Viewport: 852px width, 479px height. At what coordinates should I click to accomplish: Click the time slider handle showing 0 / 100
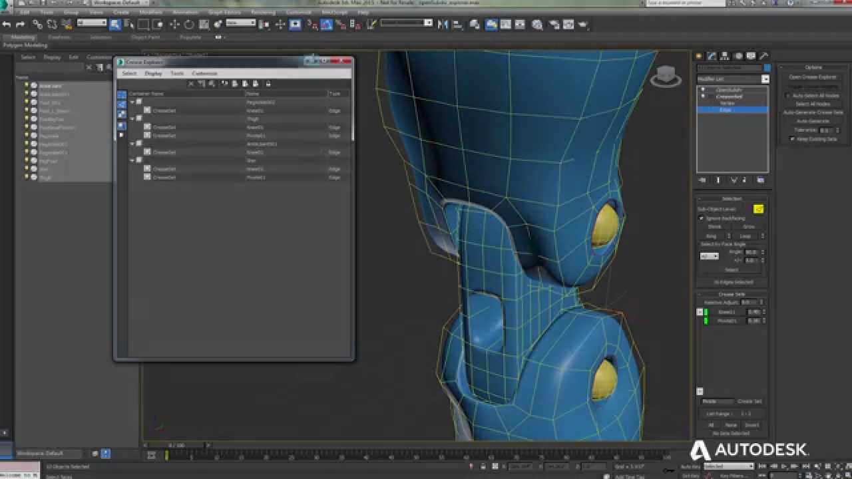(176, 445)
